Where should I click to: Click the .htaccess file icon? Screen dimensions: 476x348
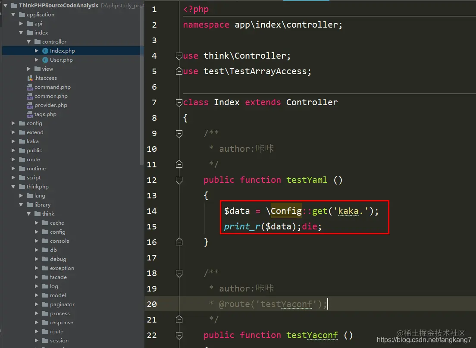(x=30, y=78)
